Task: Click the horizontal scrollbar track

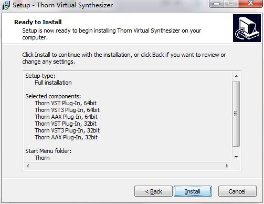Action: tap(128, 166)
